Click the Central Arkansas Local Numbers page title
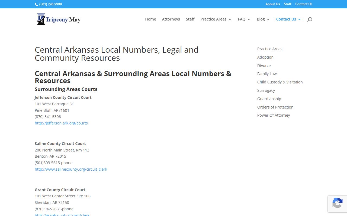This screenshot has height=216, width=347. pyautogui.click(x=117, y=54)
